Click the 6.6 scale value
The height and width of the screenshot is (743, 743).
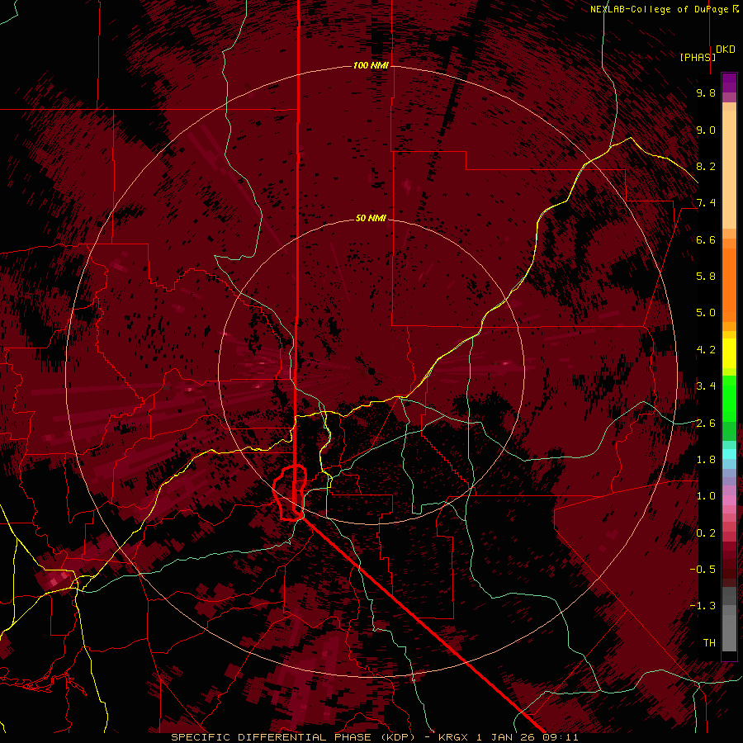(x=706, y=239)
